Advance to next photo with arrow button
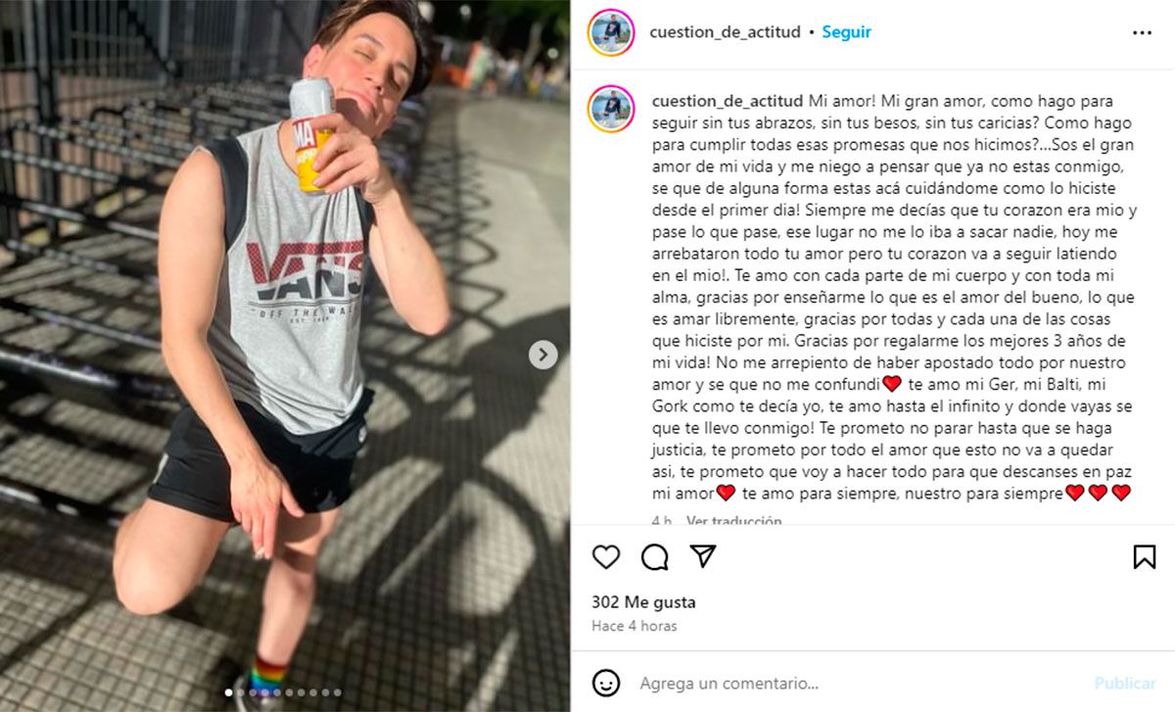This screenshot has width=1175, height=712. pos(543,355)
